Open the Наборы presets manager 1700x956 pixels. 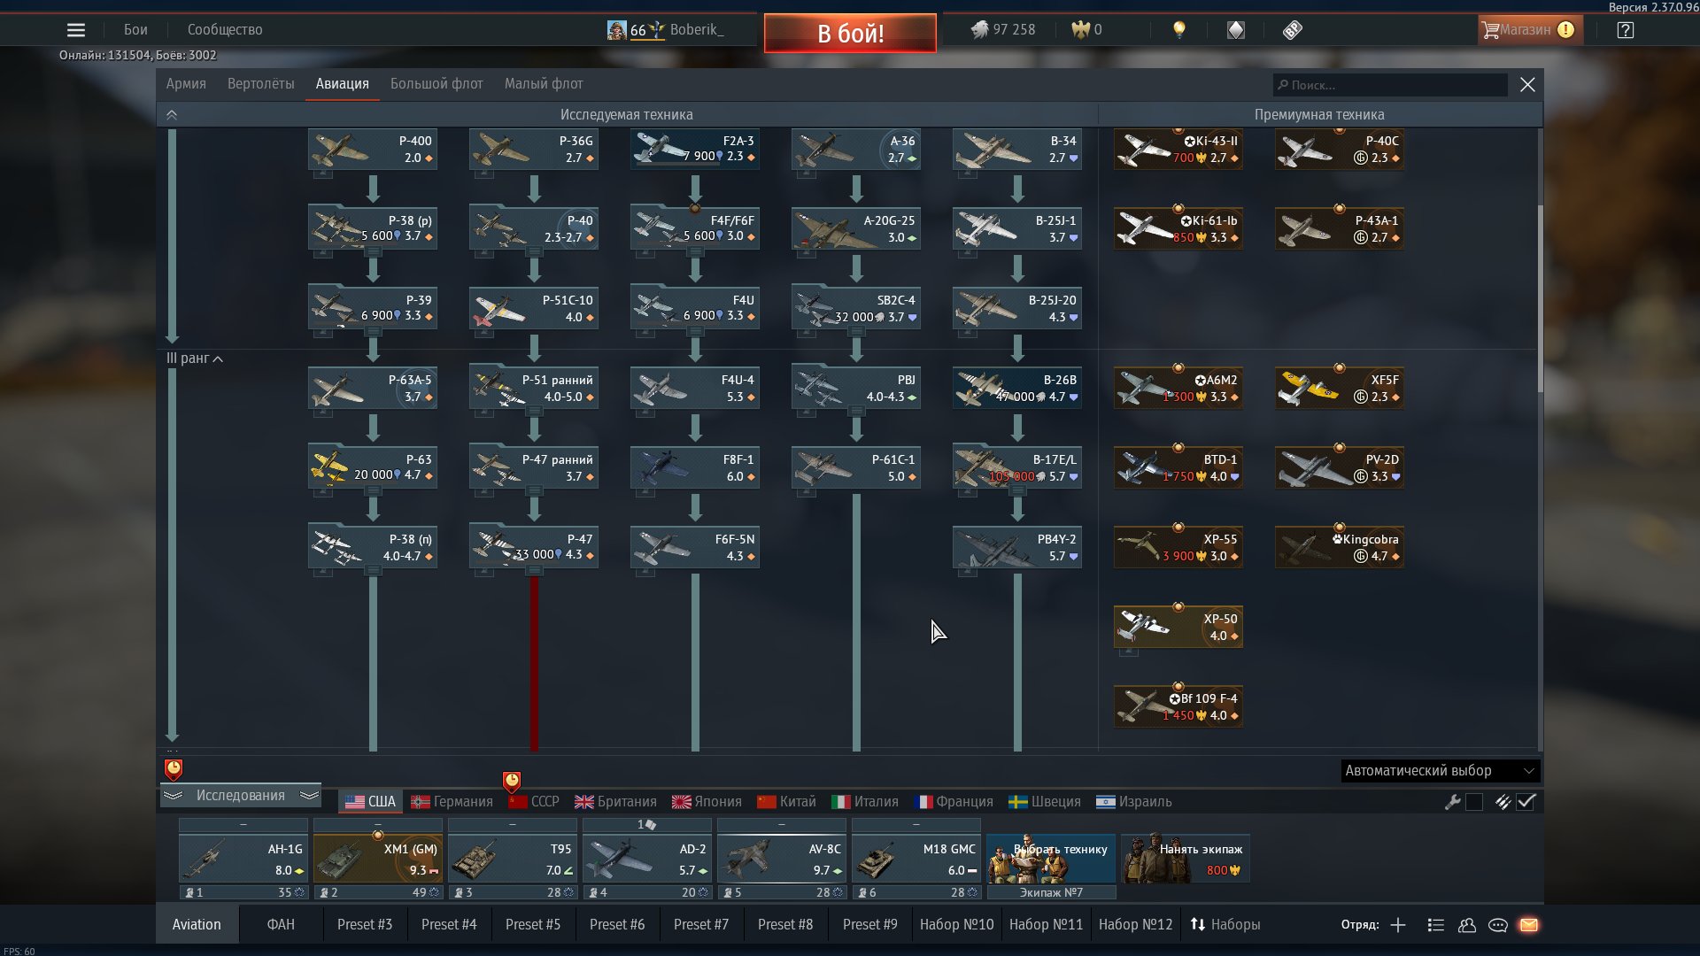[1225, 925]
